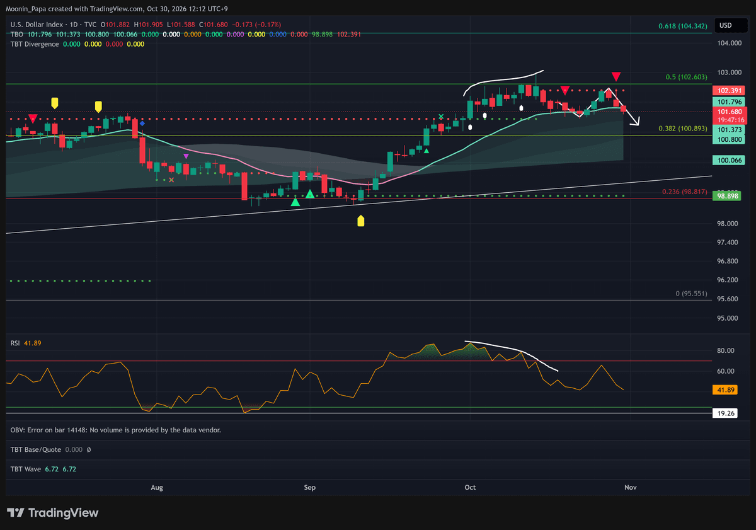Click the RSI indicator legend label
This screenshot has height=530, width=756.
pyautogui.click(x=15, y=343)
